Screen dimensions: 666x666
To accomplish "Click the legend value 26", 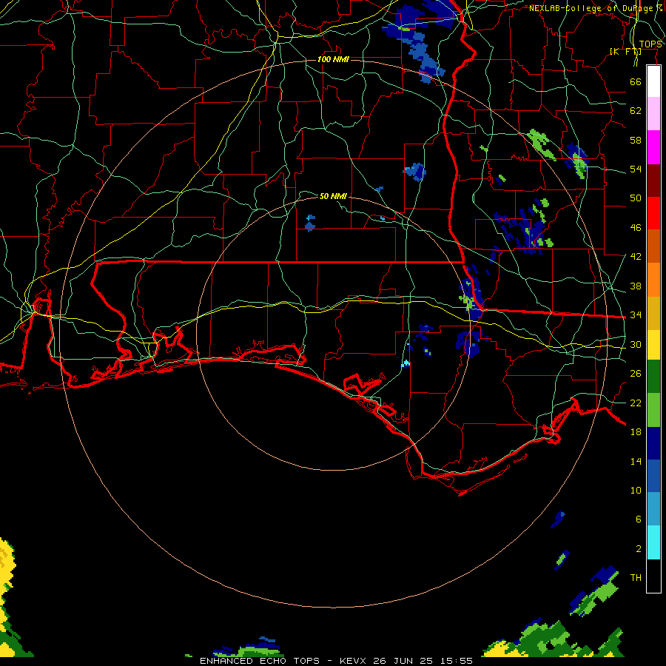I will [x=636, y=374].
